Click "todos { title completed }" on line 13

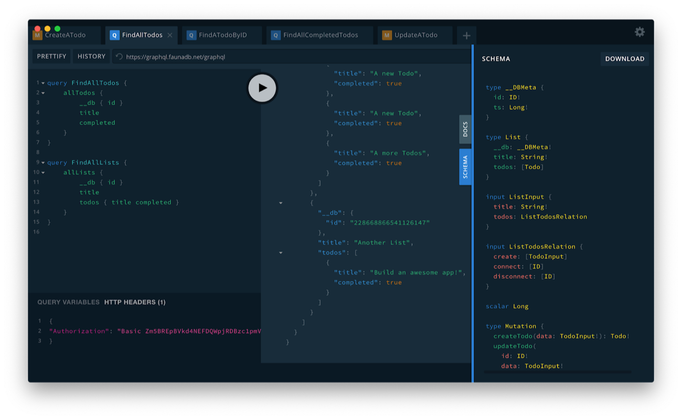pyautogui.click(x=129, y=202)
